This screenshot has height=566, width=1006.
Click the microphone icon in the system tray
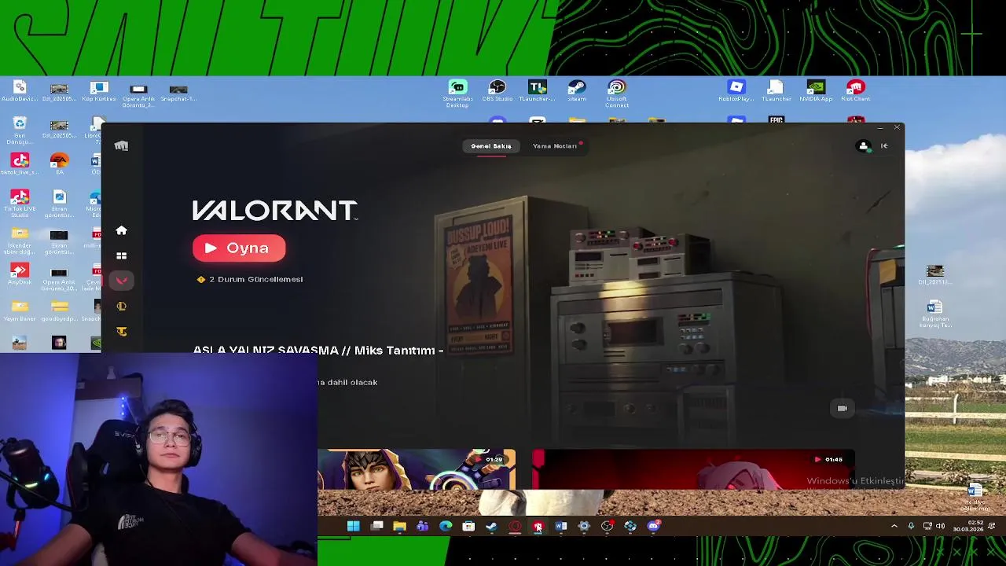911,526
